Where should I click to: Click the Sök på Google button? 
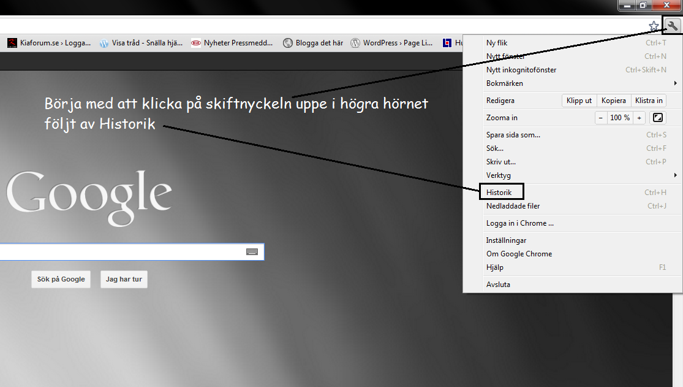[61, 279]
